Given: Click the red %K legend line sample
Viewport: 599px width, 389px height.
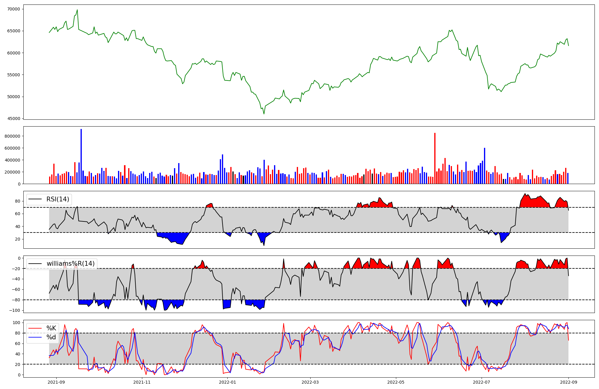Looking at the screenshot, I should [x=35, y=328].
